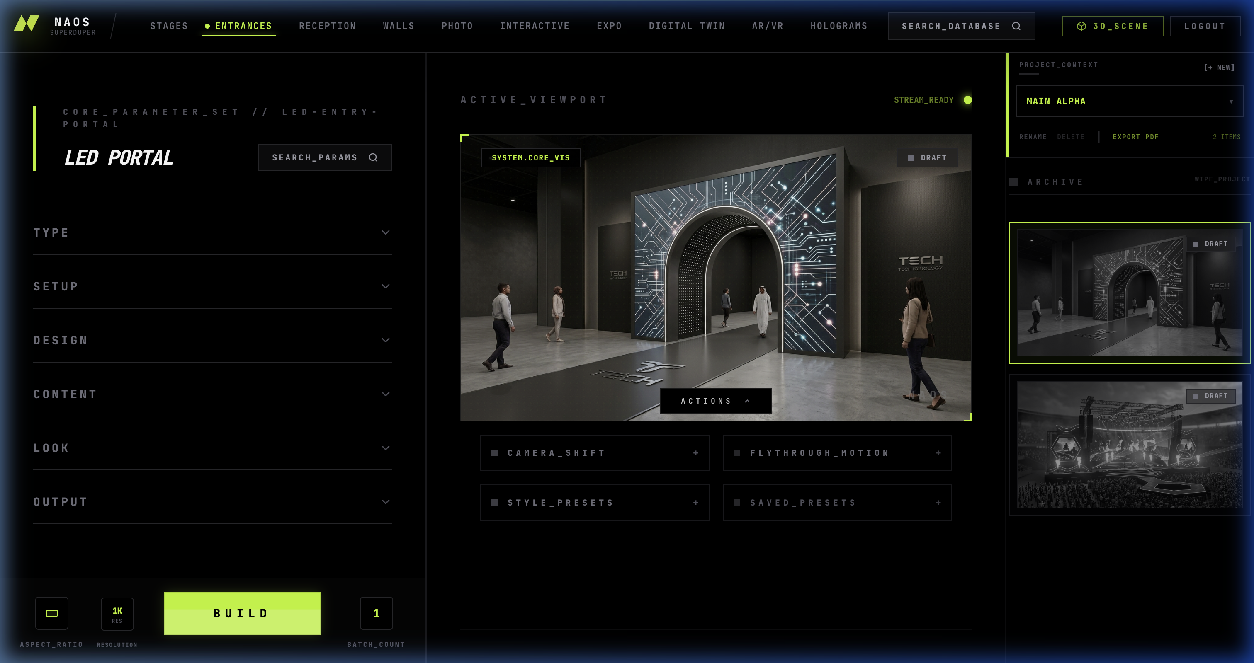
Task: Open the ASPECT_RATIO selector
Action: 51,613
